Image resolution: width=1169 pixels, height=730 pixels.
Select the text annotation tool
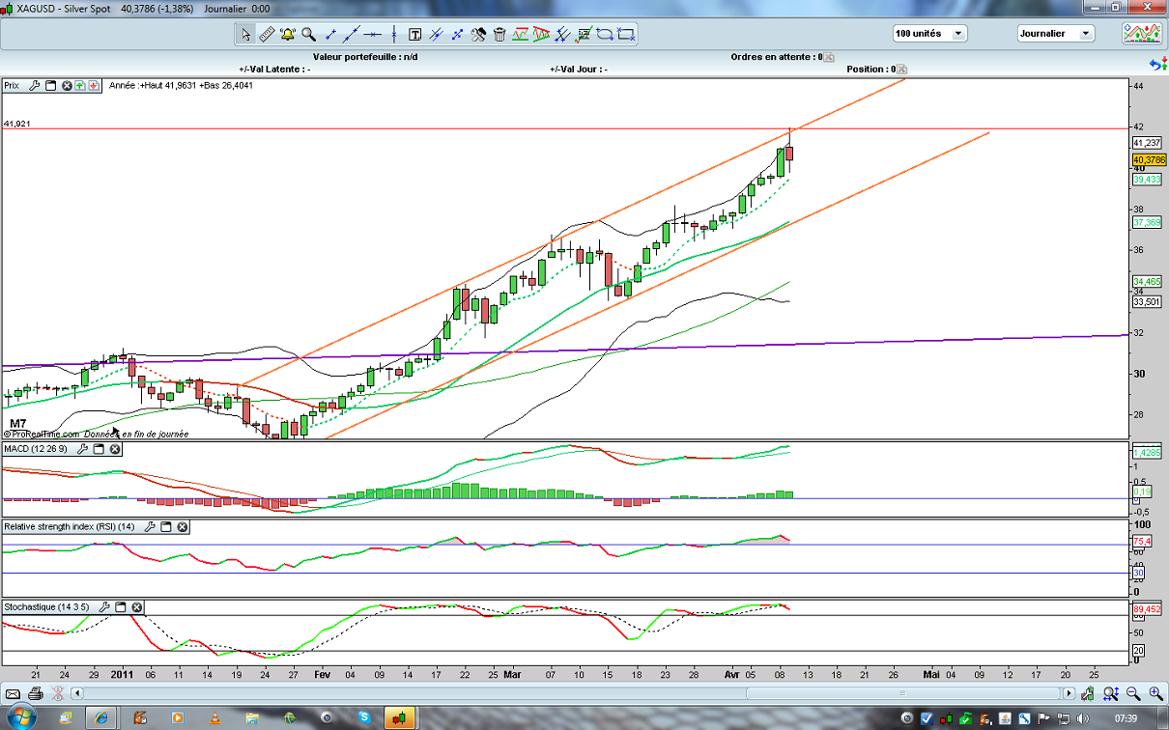point(415,34)
